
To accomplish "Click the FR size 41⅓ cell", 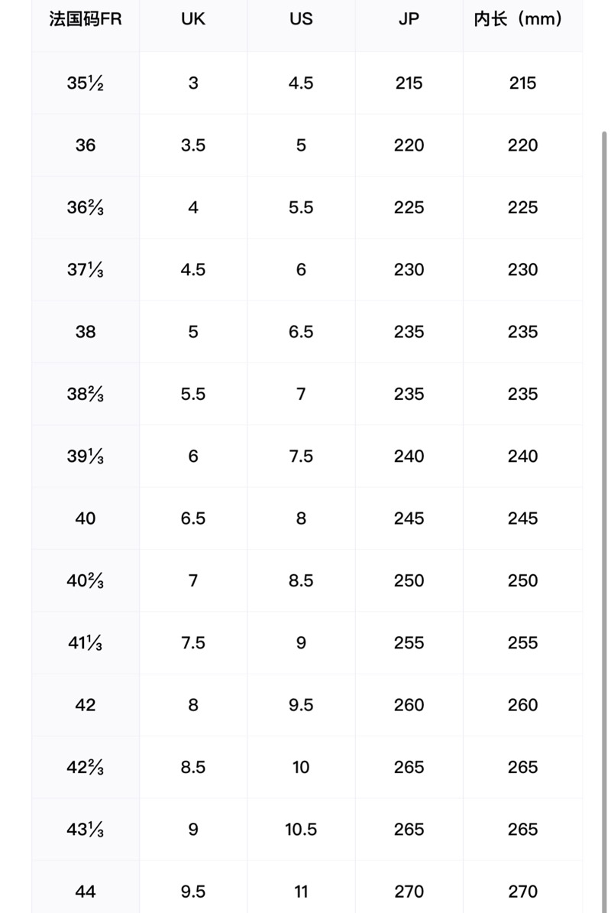I will (x=86, y=643).
